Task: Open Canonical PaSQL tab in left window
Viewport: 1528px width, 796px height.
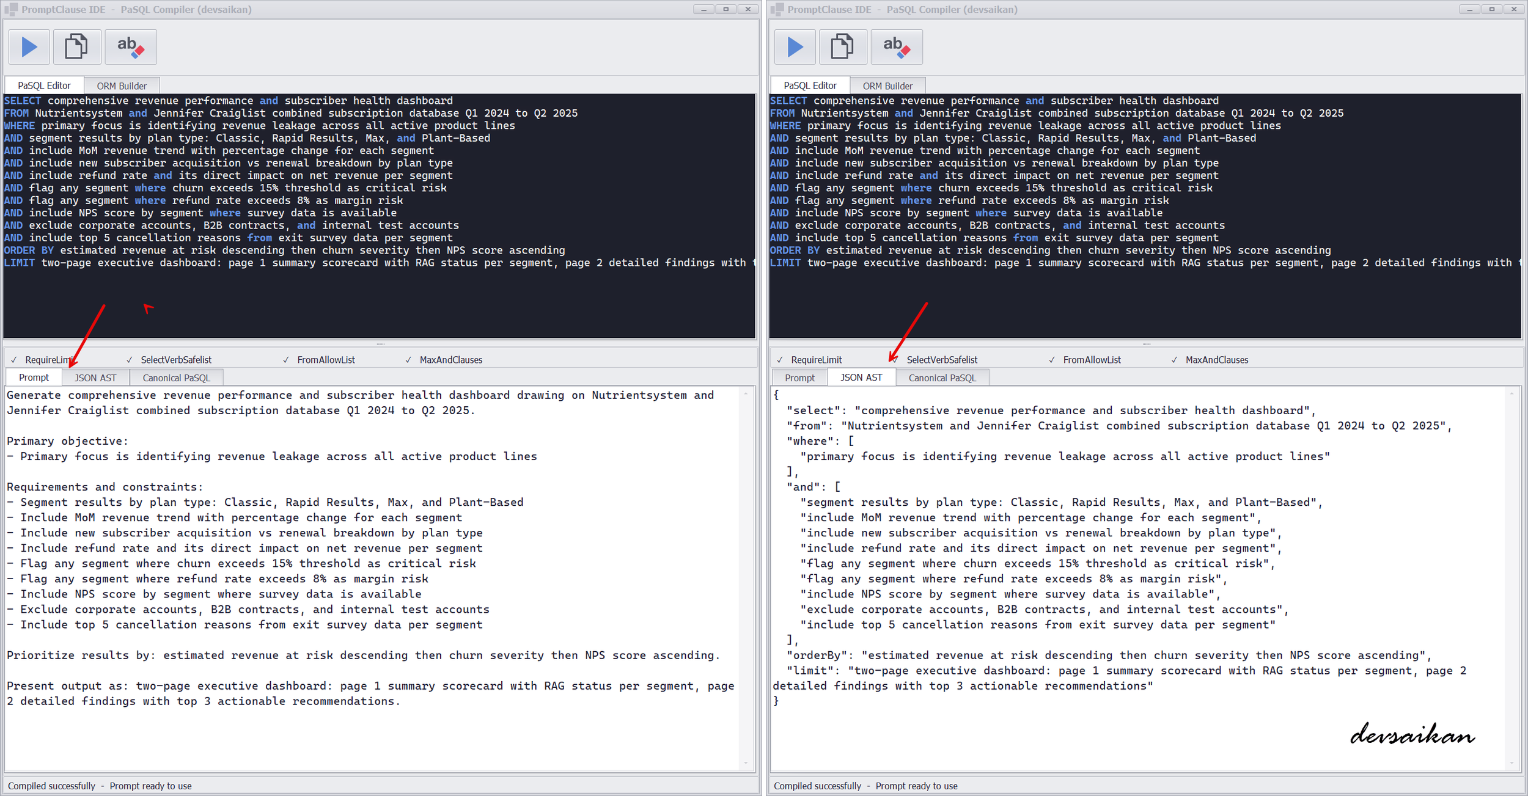Action: point(176,378)
